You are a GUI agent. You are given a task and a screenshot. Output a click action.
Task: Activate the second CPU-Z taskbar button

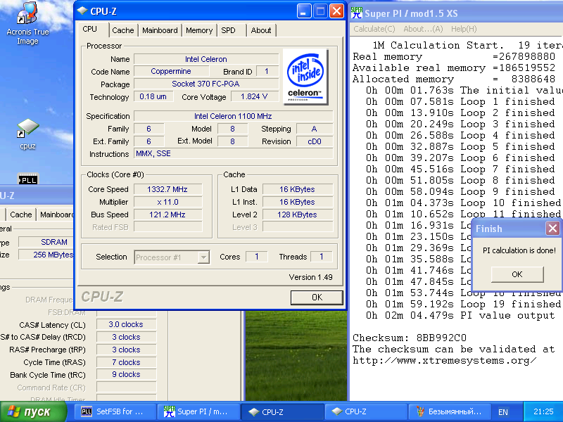click(x=365, y=411)
